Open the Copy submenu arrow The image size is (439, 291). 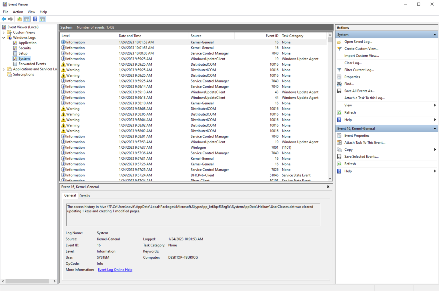(x=435, y=149)
